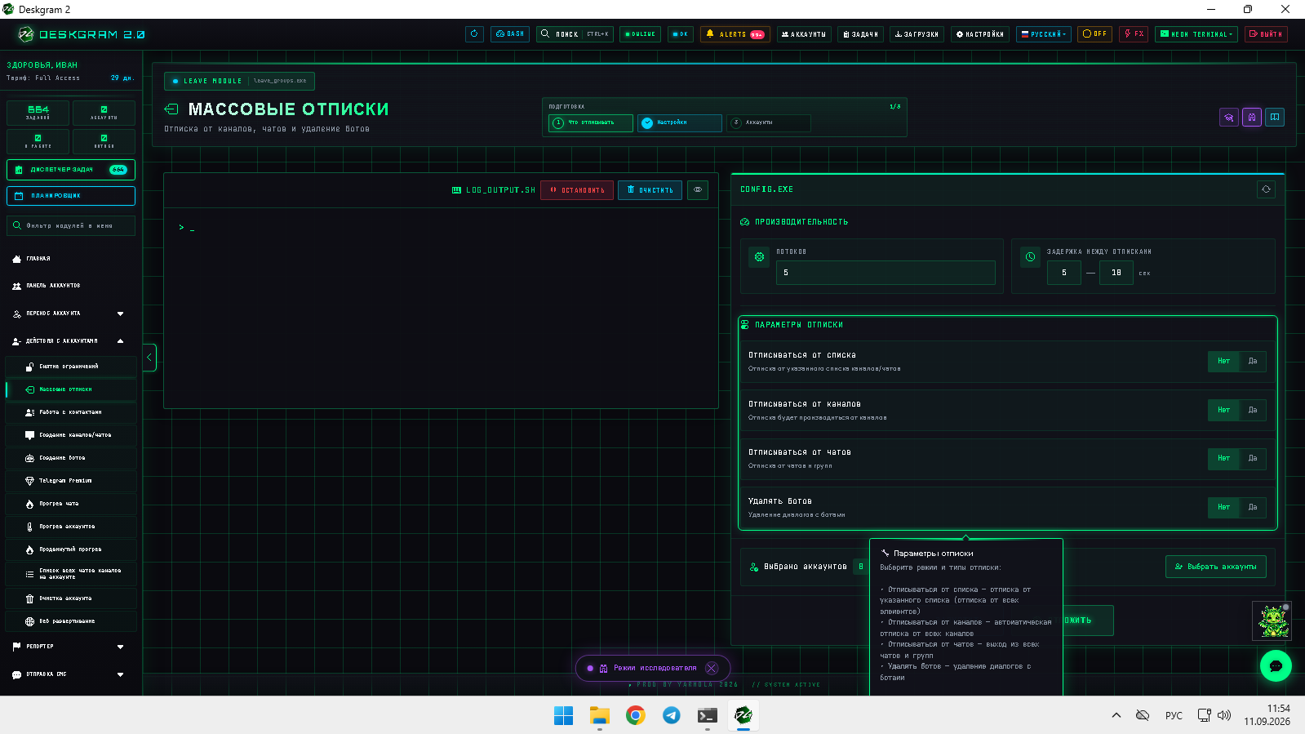Open the NEON TERMINAL theme dropdown
Screen dimensions: 1305x734
tap(1196, 34)
